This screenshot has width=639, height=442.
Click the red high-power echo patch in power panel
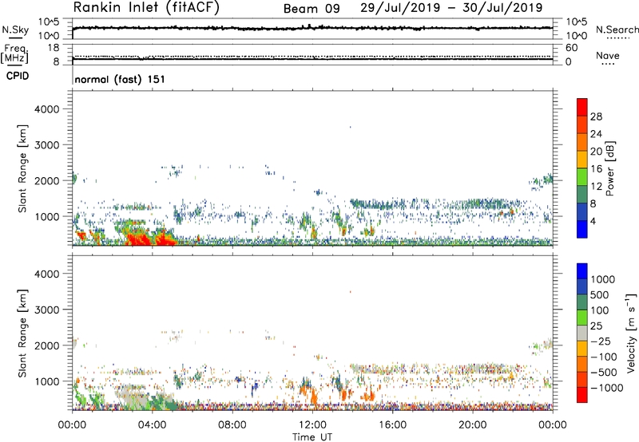click(141, 239)
